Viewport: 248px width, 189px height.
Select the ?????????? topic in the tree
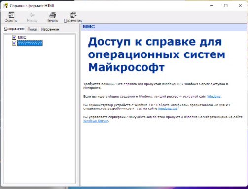point(30,43)
